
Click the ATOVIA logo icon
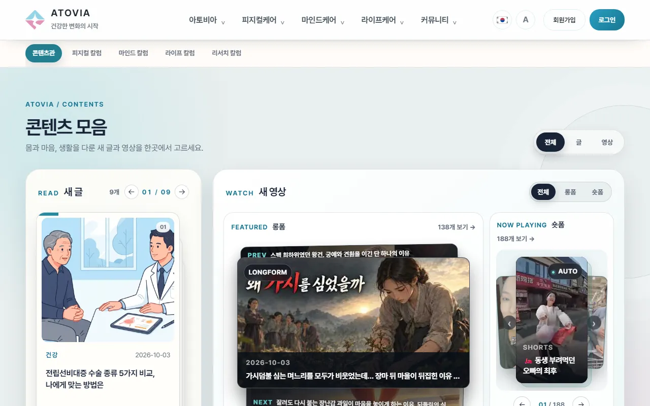[x=35, y=20]
